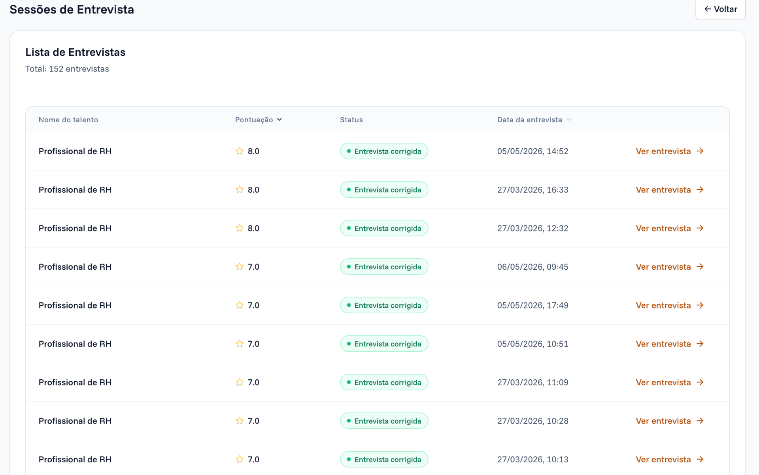Open Ver entrevista for 05/05/2026, 17:49
This screenshot has height=475, width=759.
(x=670, y=305)
